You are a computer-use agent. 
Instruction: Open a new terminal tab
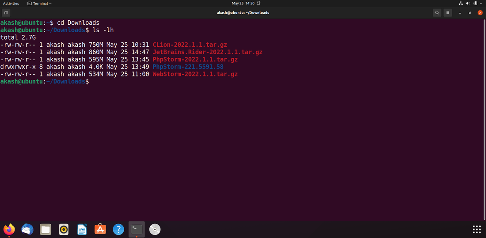[x=6, y=13]
